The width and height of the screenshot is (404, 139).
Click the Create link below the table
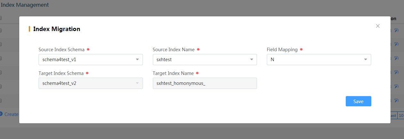click(12, 114)
